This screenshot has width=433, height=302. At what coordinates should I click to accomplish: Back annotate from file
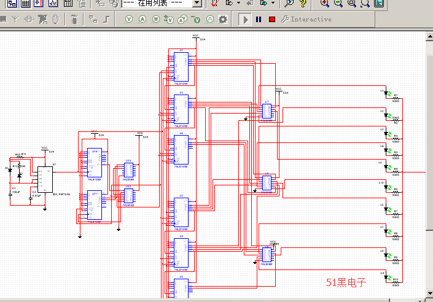250,3
